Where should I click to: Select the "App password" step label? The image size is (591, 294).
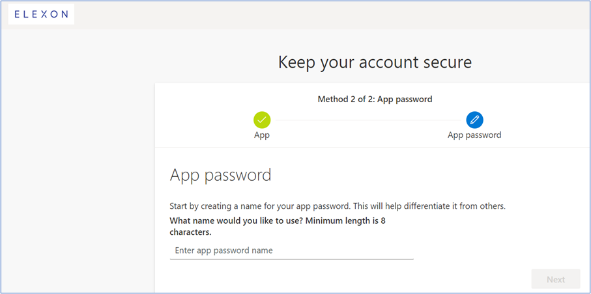(x=474, y=135)
